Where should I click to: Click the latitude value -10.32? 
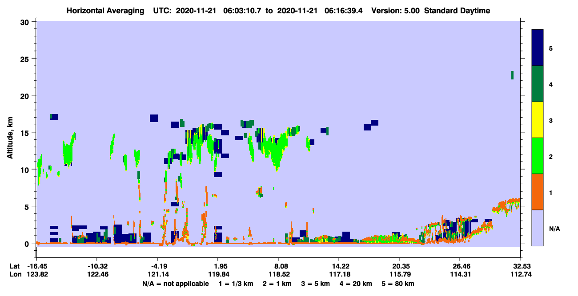[x=96, y=266]
